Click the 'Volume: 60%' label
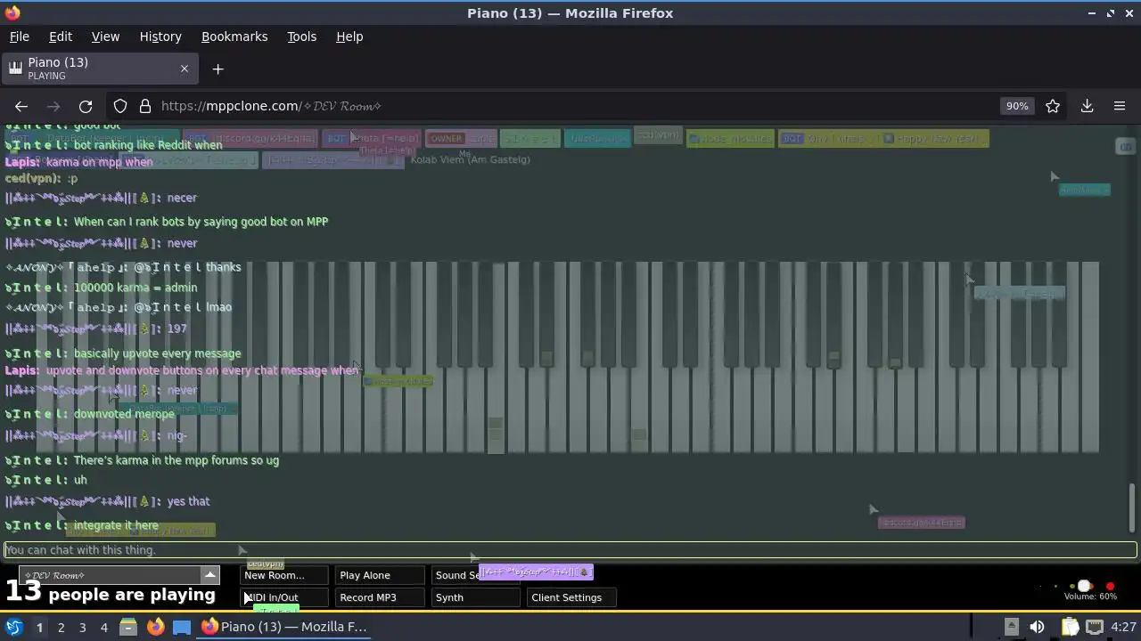The width and height of the screenshot is (1141, 641). pos(1090,596)
